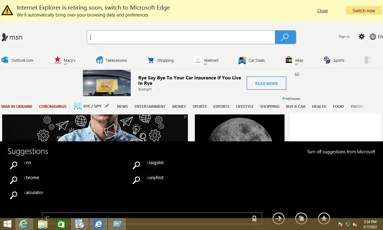Click the CORONAVIRUS link
This screenshot has width=383, height=230.
pos(53,106)
